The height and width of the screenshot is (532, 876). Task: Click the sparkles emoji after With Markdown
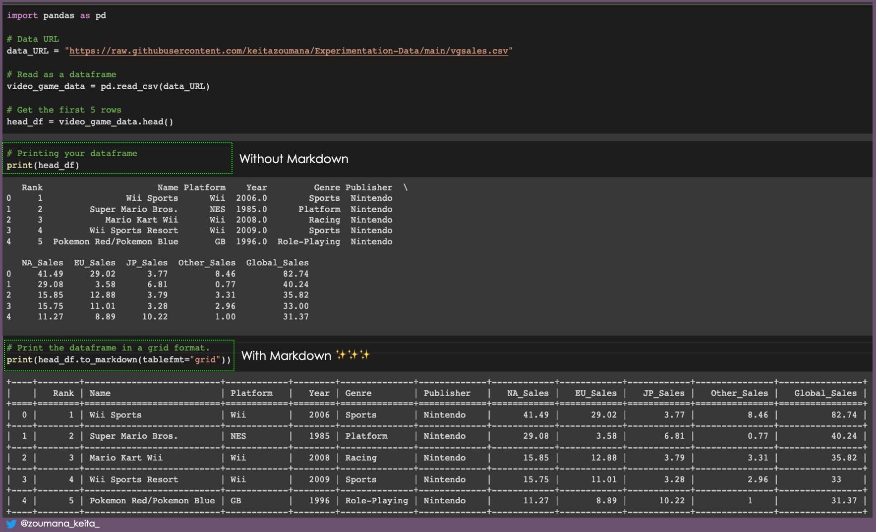pyautogui.click(x=352, y=355)
